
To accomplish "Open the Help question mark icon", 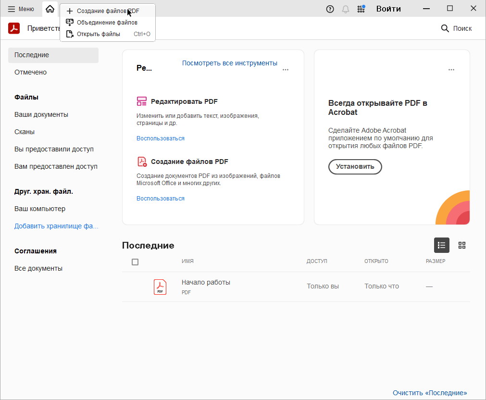I will click(330, 9).
